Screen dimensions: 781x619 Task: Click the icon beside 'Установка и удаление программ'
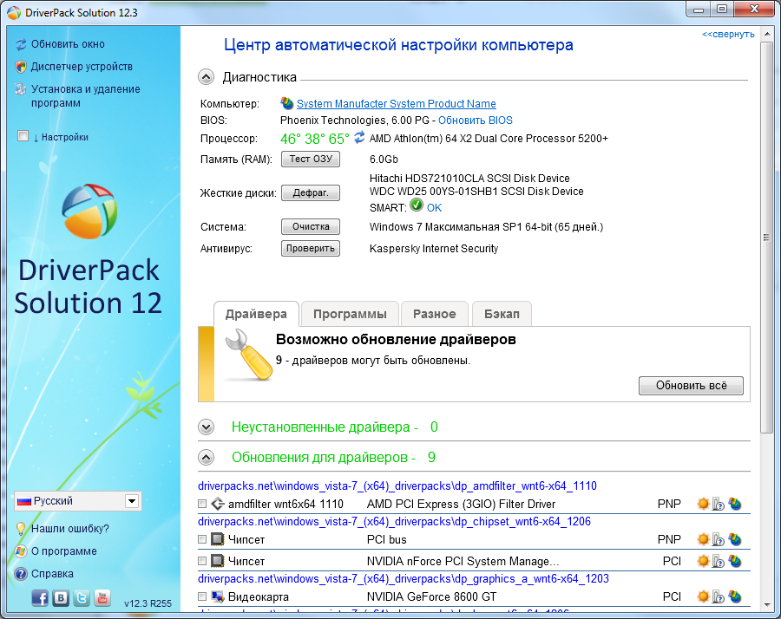(21, 89)
